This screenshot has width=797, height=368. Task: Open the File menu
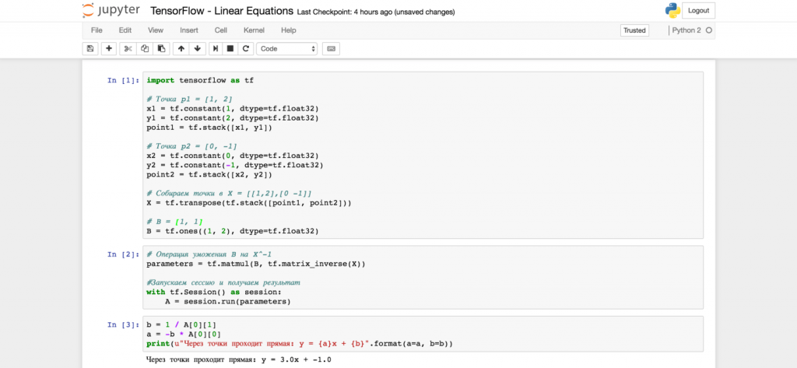pyautogui.click(x=97, y=30)
